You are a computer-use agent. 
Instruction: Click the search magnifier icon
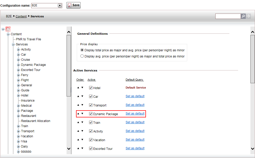[x=243, y=16]
